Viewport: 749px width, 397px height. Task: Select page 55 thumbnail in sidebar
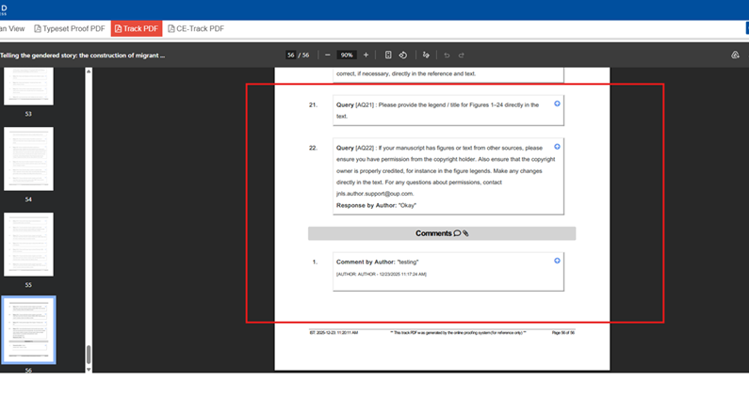click(27, 244)
